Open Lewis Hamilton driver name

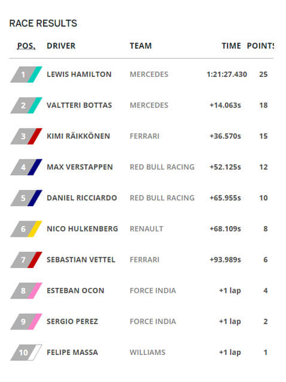pos(79,74)
